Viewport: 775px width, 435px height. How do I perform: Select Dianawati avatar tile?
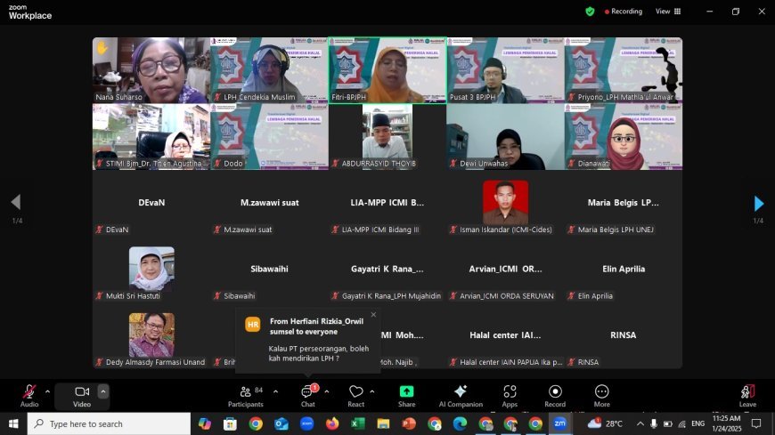[x=624, y=137]
